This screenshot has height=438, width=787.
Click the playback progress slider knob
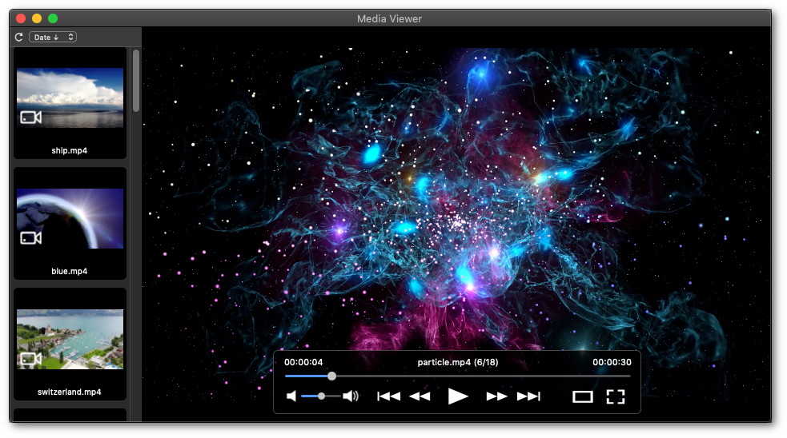[331, 376]
